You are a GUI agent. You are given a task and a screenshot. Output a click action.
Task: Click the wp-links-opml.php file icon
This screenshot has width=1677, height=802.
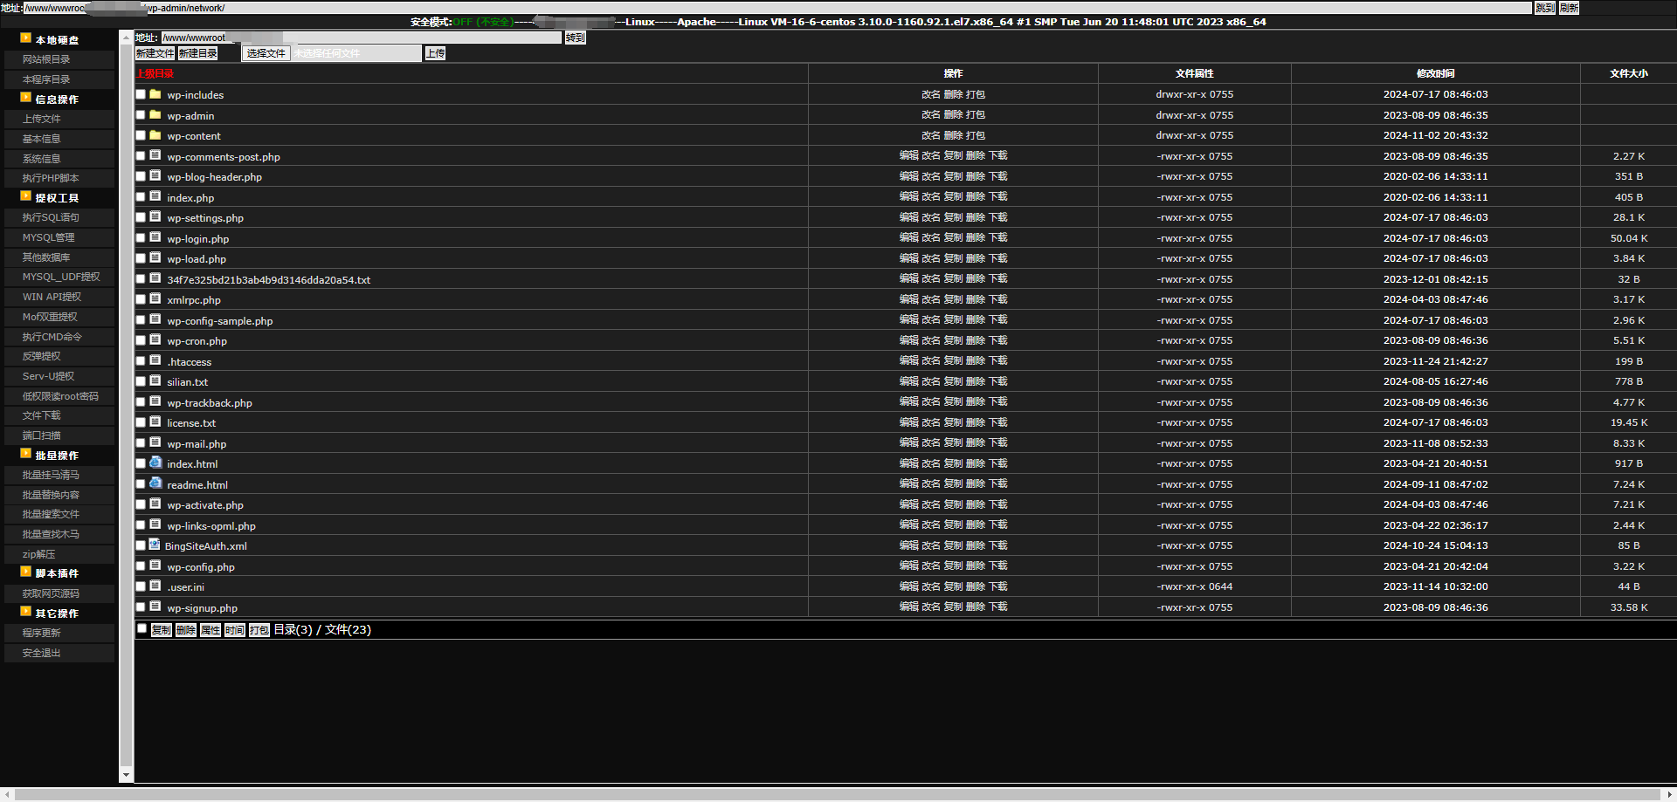click(155, 524)
